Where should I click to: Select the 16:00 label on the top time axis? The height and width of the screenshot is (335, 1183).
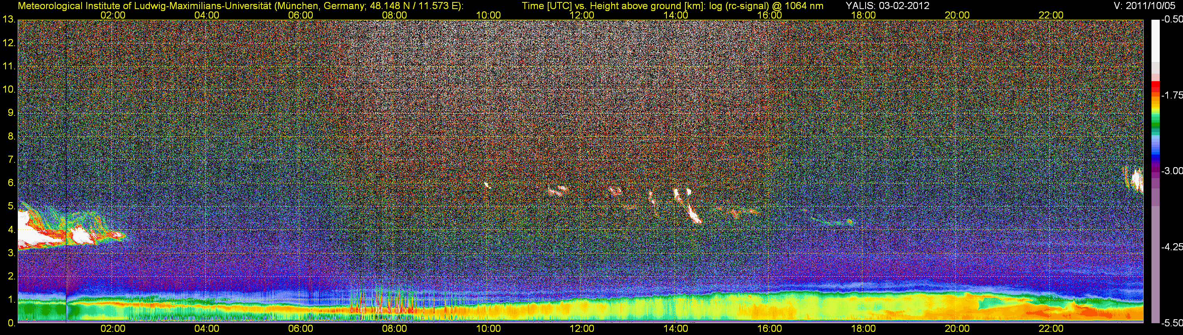[770, 15]
